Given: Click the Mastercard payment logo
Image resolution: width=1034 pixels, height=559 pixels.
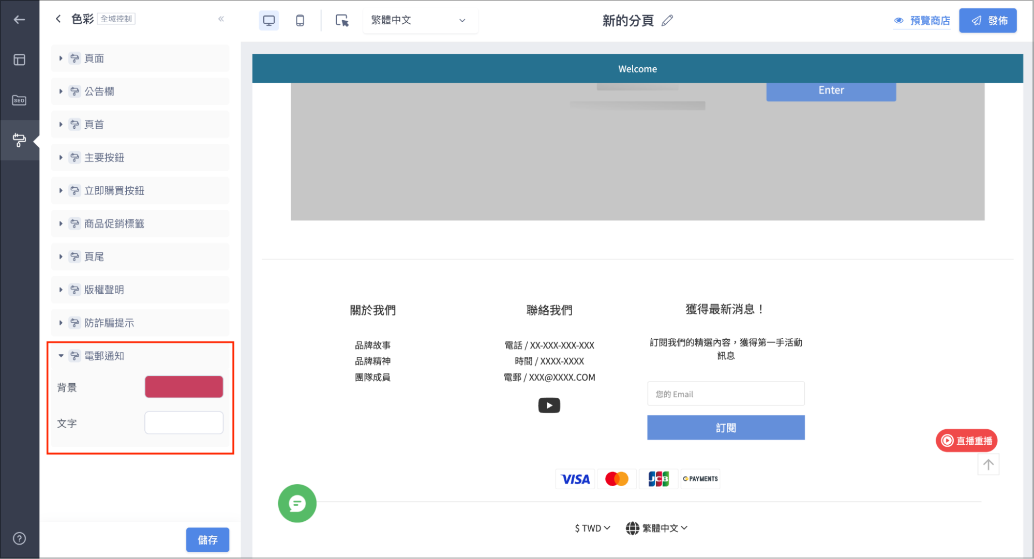Looking at the screenshot, I should point(617,479).
